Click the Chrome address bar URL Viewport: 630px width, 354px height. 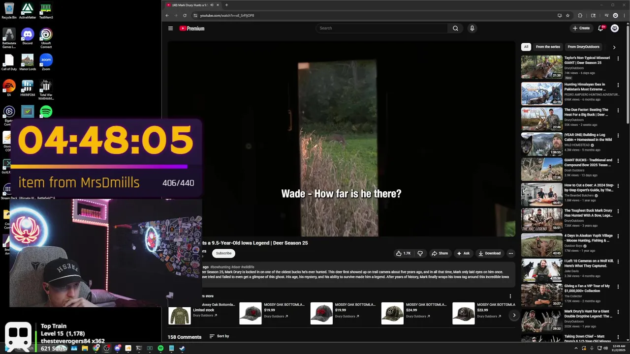click(227, 15)
